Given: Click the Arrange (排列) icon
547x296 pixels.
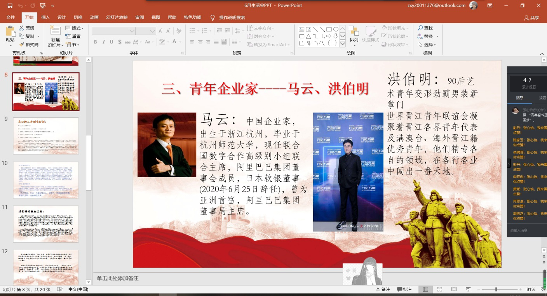Looking at the screenshot, I should point(354,31).
